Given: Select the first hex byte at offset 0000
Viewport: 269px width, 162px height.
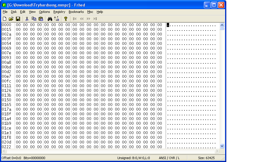Looking at the screenshot, I should click(x=18, y=25).
